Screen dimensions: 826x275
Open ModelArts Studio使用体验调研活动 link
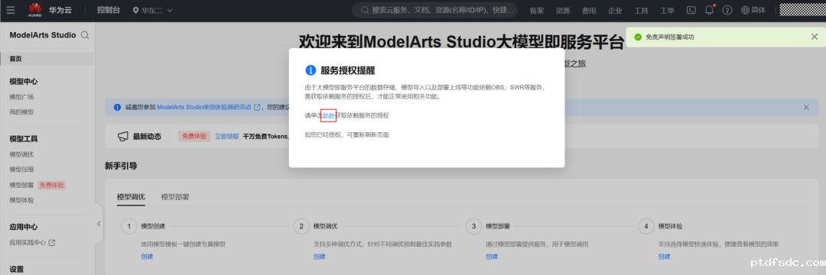(x=209, y=107)
